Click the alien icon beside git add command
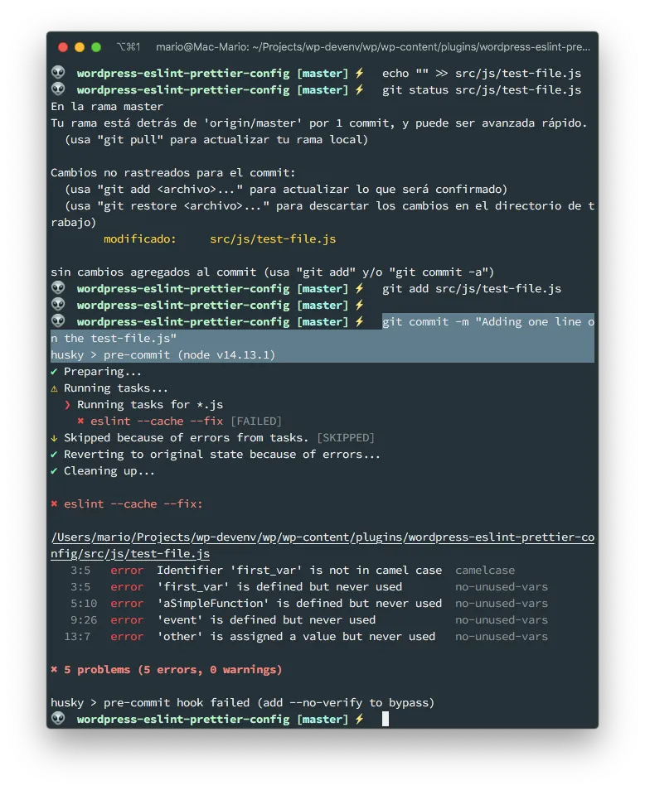Image resolution: width=645 pixels, height=790 pixels. pyautogui.click(x=59, y=288)
